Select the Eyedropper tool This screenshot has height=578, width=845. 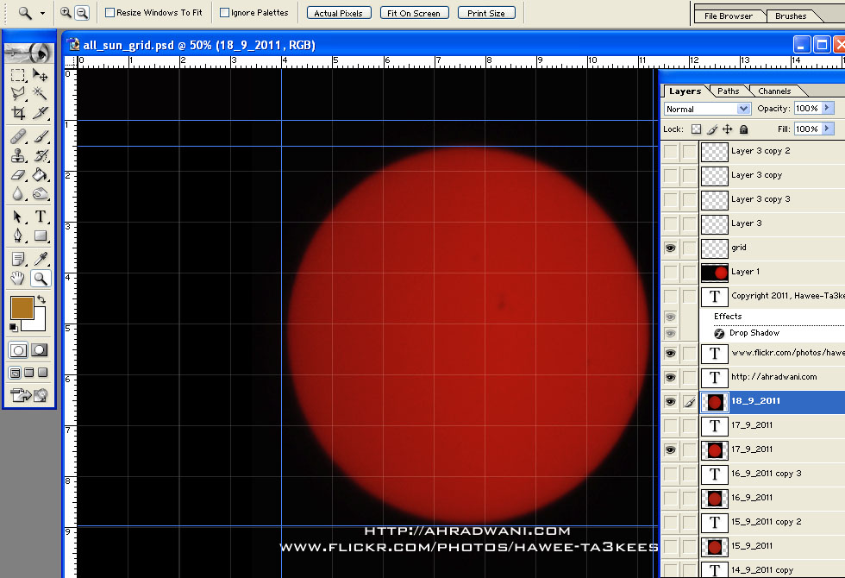40,259
